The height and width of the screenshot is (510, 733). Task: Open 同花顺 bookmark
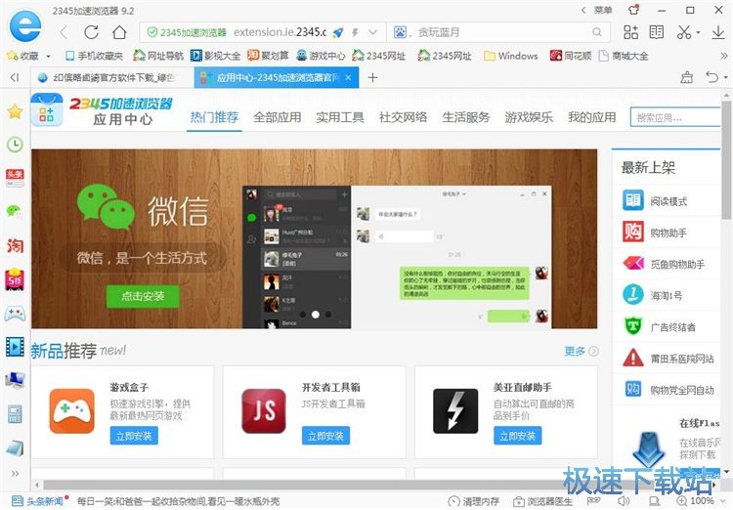(571, 56)
